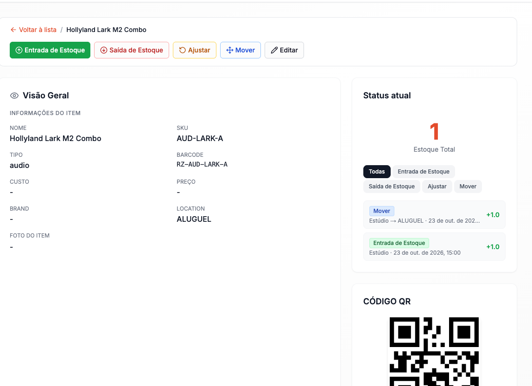Open the Mover history entry Estúdio → ALUGUEL
Image resolution: width=532 pixels, height=386 pixels.
coord(434,215)
